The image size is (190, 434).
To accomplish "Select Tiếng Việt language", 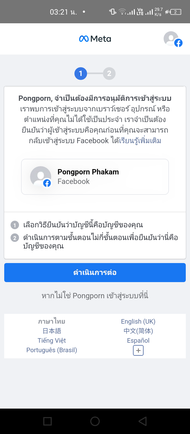I will [52, 340].
